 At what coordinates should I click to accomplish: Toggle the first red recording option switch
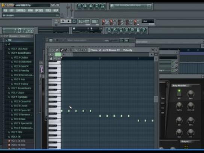click(x=103, y=22)
